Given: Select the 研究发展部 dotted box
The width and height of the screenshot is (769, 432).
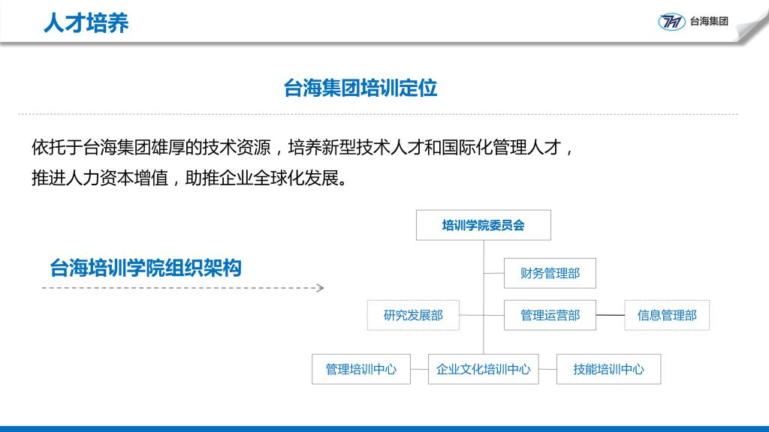Looking at the screenshot, I should [x=412, y=315].
